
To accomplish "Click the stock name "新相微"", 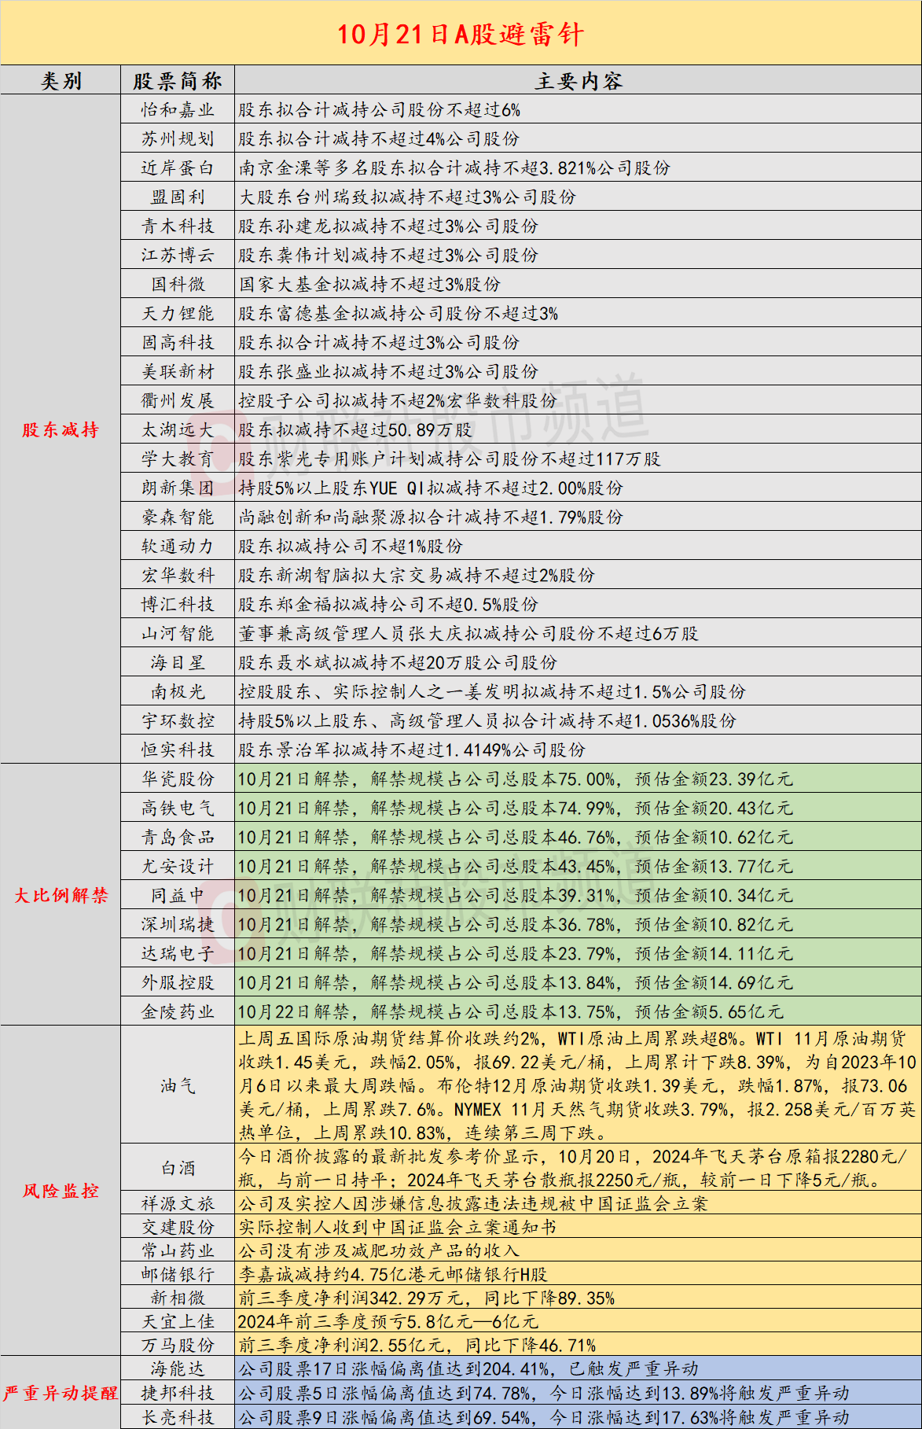I will pyautogui.click(x=178, y=1298).
